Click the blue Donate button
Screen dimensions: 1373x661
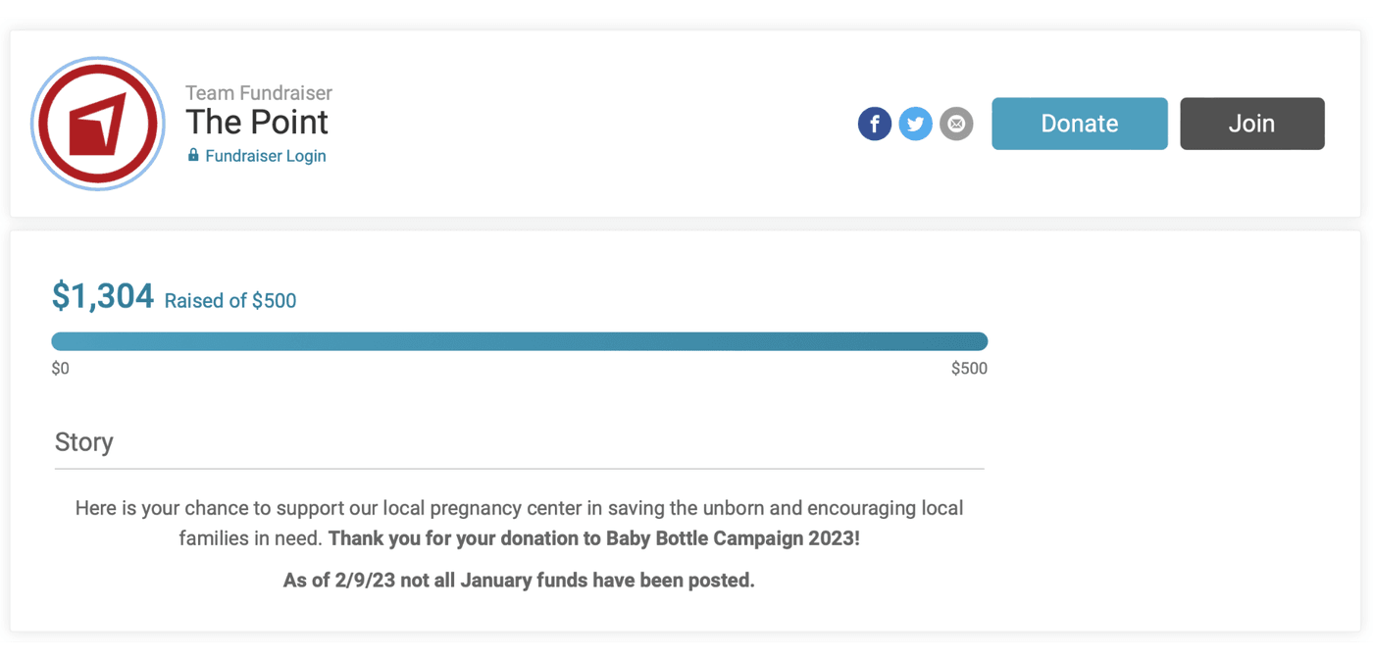1080,124
